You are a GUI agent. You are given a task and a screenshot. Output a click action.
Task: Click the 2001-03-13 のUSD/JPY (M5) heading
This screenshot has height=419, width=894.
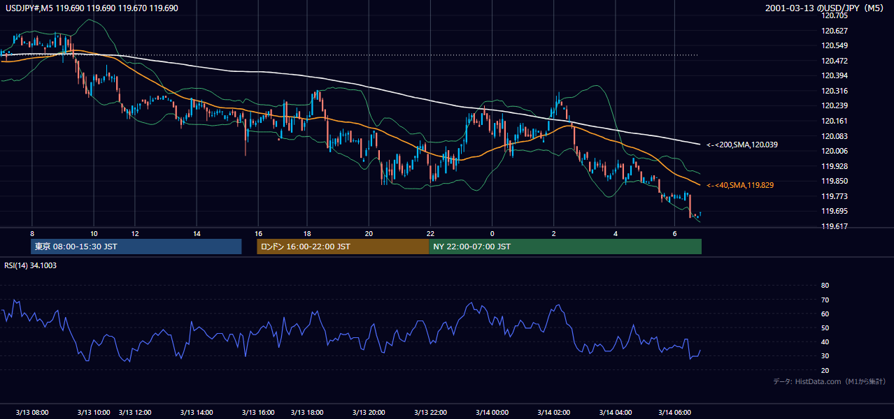(x=826, y=8)
